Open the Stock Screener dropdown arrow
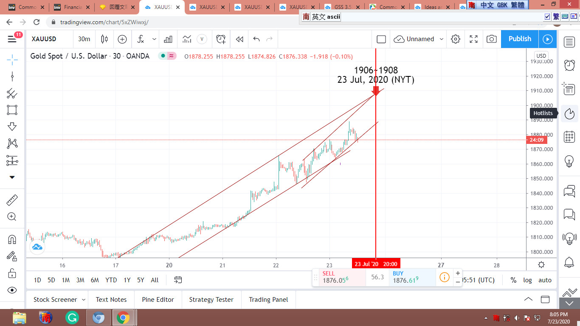Screen dimensions: 580x326 [x=84, y=300]
